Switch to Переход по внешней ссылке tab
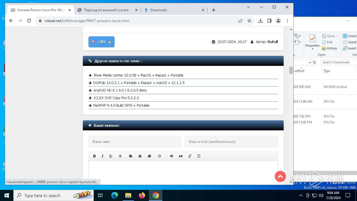This screenshot has height=201, width=357. coord(107,10)
